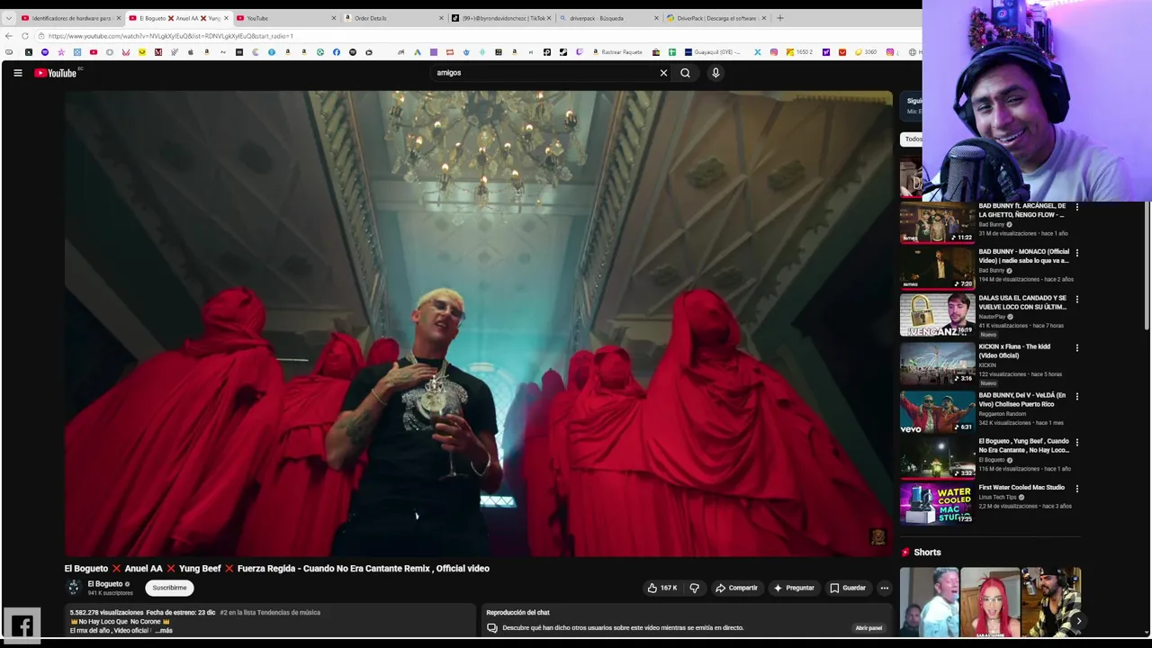Open the Water Cooled Mac Studio thumbnail
The image size is (1152, 648).
click(x=937, y=504)
